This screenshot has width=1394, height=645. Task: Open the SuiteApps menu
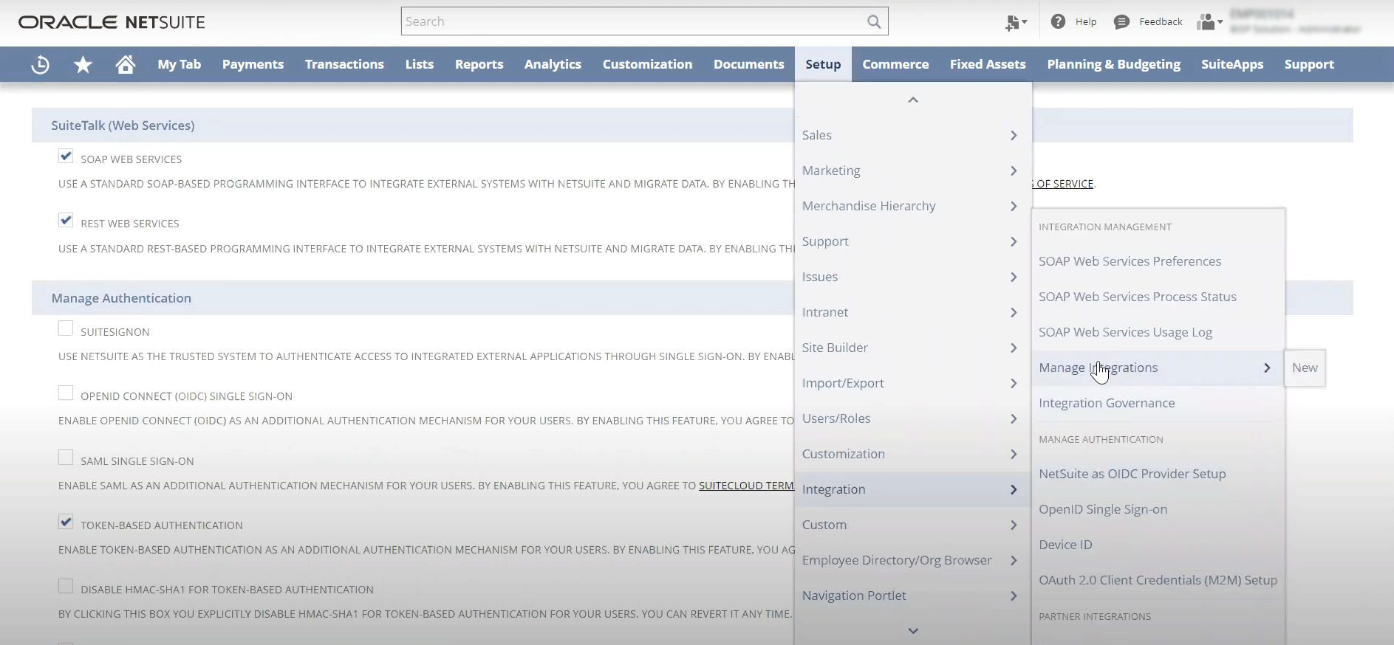click(x=1232, y=64)
